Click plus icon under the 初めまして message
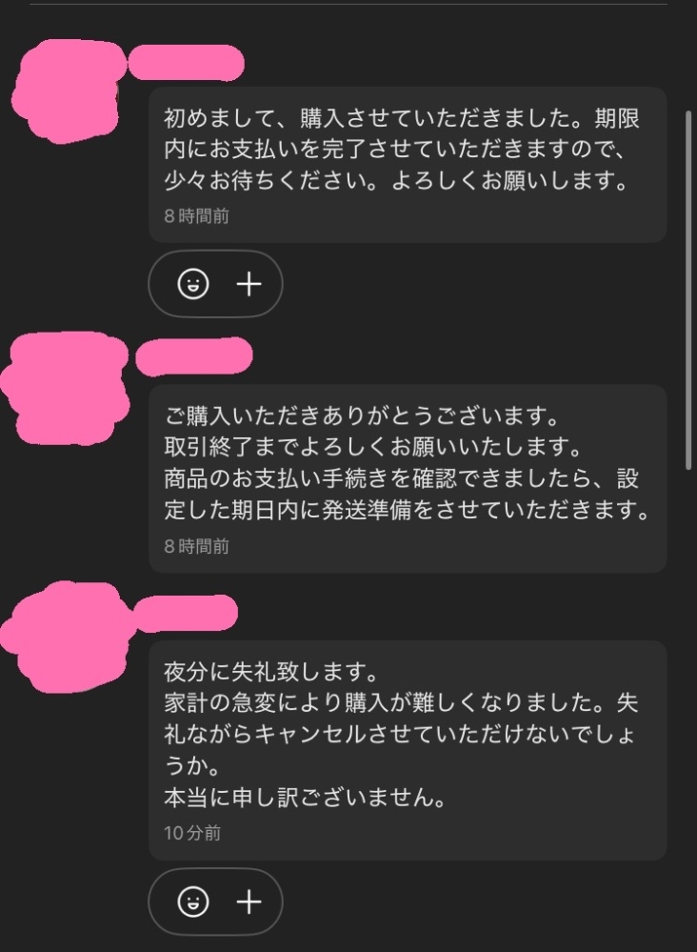 249,284
